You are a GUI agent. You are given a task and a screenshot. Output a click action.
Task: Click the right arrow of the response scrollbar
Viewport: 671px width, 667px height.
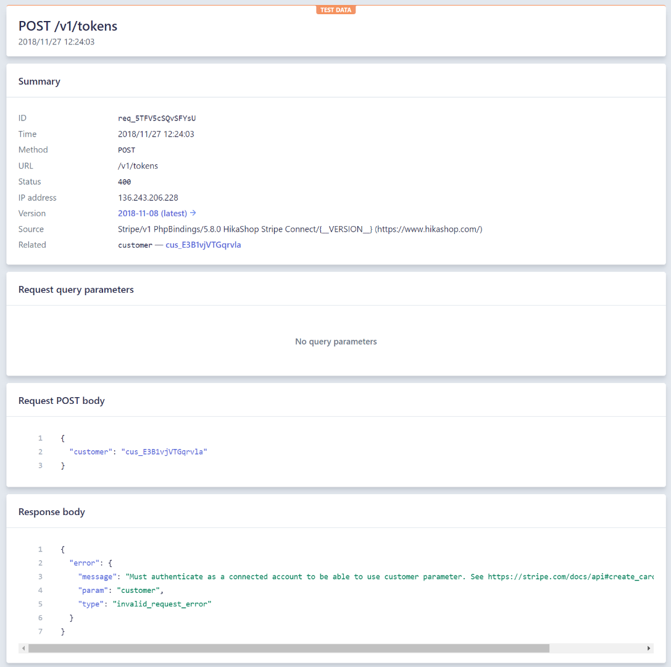coord(649,648)
